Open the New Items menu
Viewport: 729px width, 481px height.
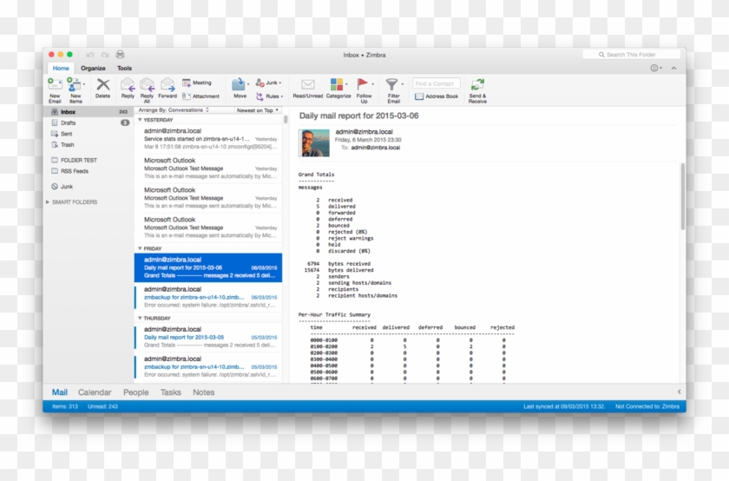(76, 90)
